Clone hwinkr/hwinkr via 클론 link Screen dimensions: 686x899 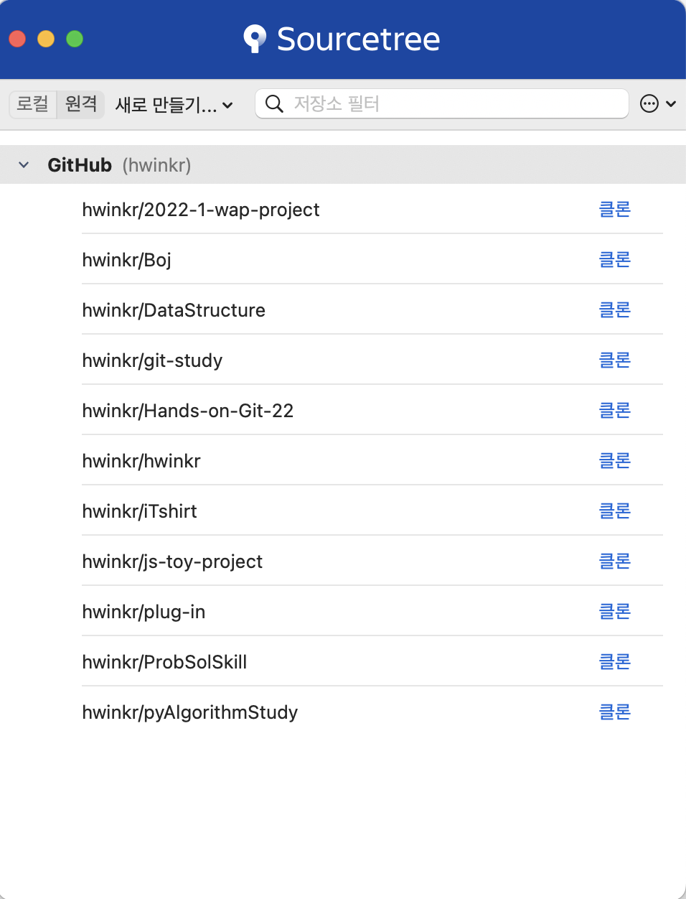615,460
